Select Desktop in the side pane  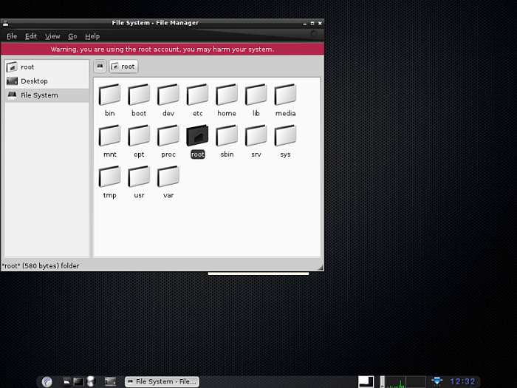(x=33, y=81)
